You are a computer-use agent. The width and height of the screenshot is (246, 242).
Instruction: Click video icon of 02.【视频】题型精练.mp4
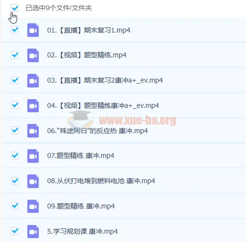[33, 55]
